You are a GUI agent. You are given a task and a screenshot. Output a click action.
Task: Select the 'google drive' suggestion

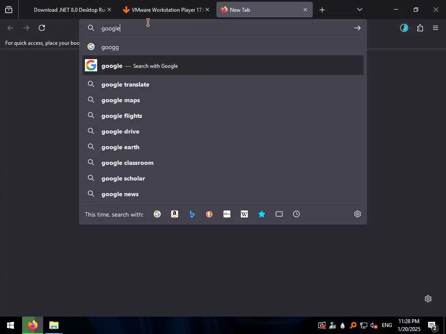[x=223, y=131]
